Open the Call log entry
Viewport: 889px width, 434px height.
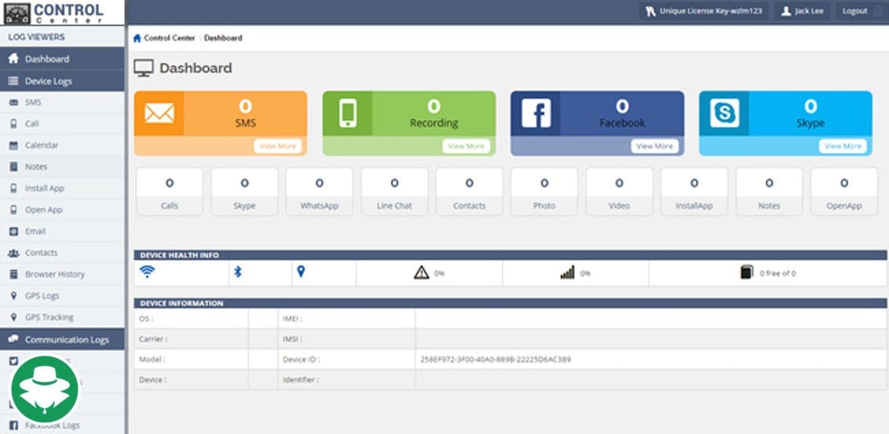tap(62, 124)
